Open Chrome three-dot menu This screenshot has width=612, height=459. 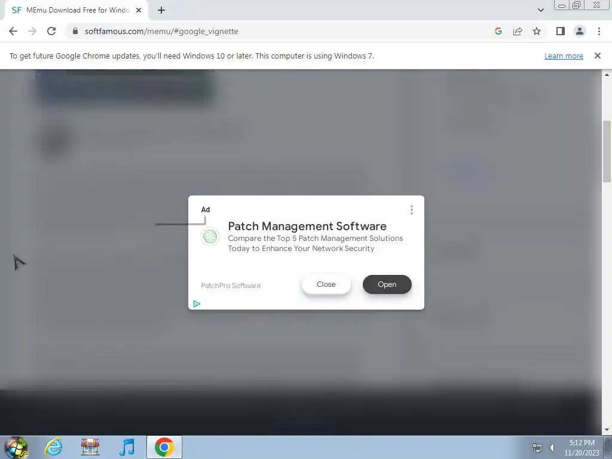click(x=599, y=31)
